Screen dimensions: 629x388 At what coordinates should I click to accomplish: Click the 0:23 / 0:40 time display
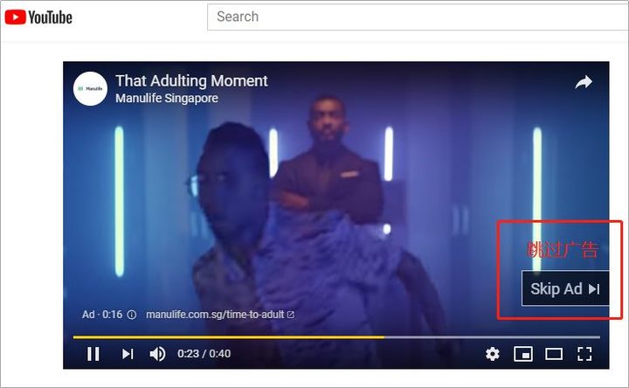tap(204, 354)
